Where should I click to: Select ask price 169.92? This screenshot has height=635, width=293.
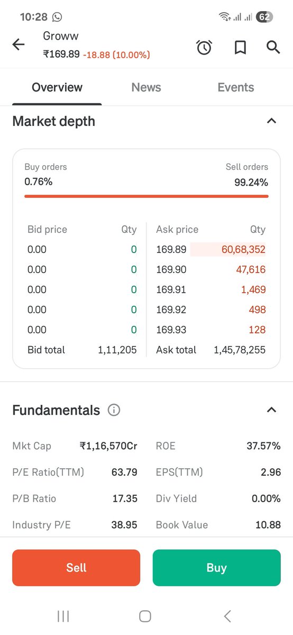tap(171, 310)
